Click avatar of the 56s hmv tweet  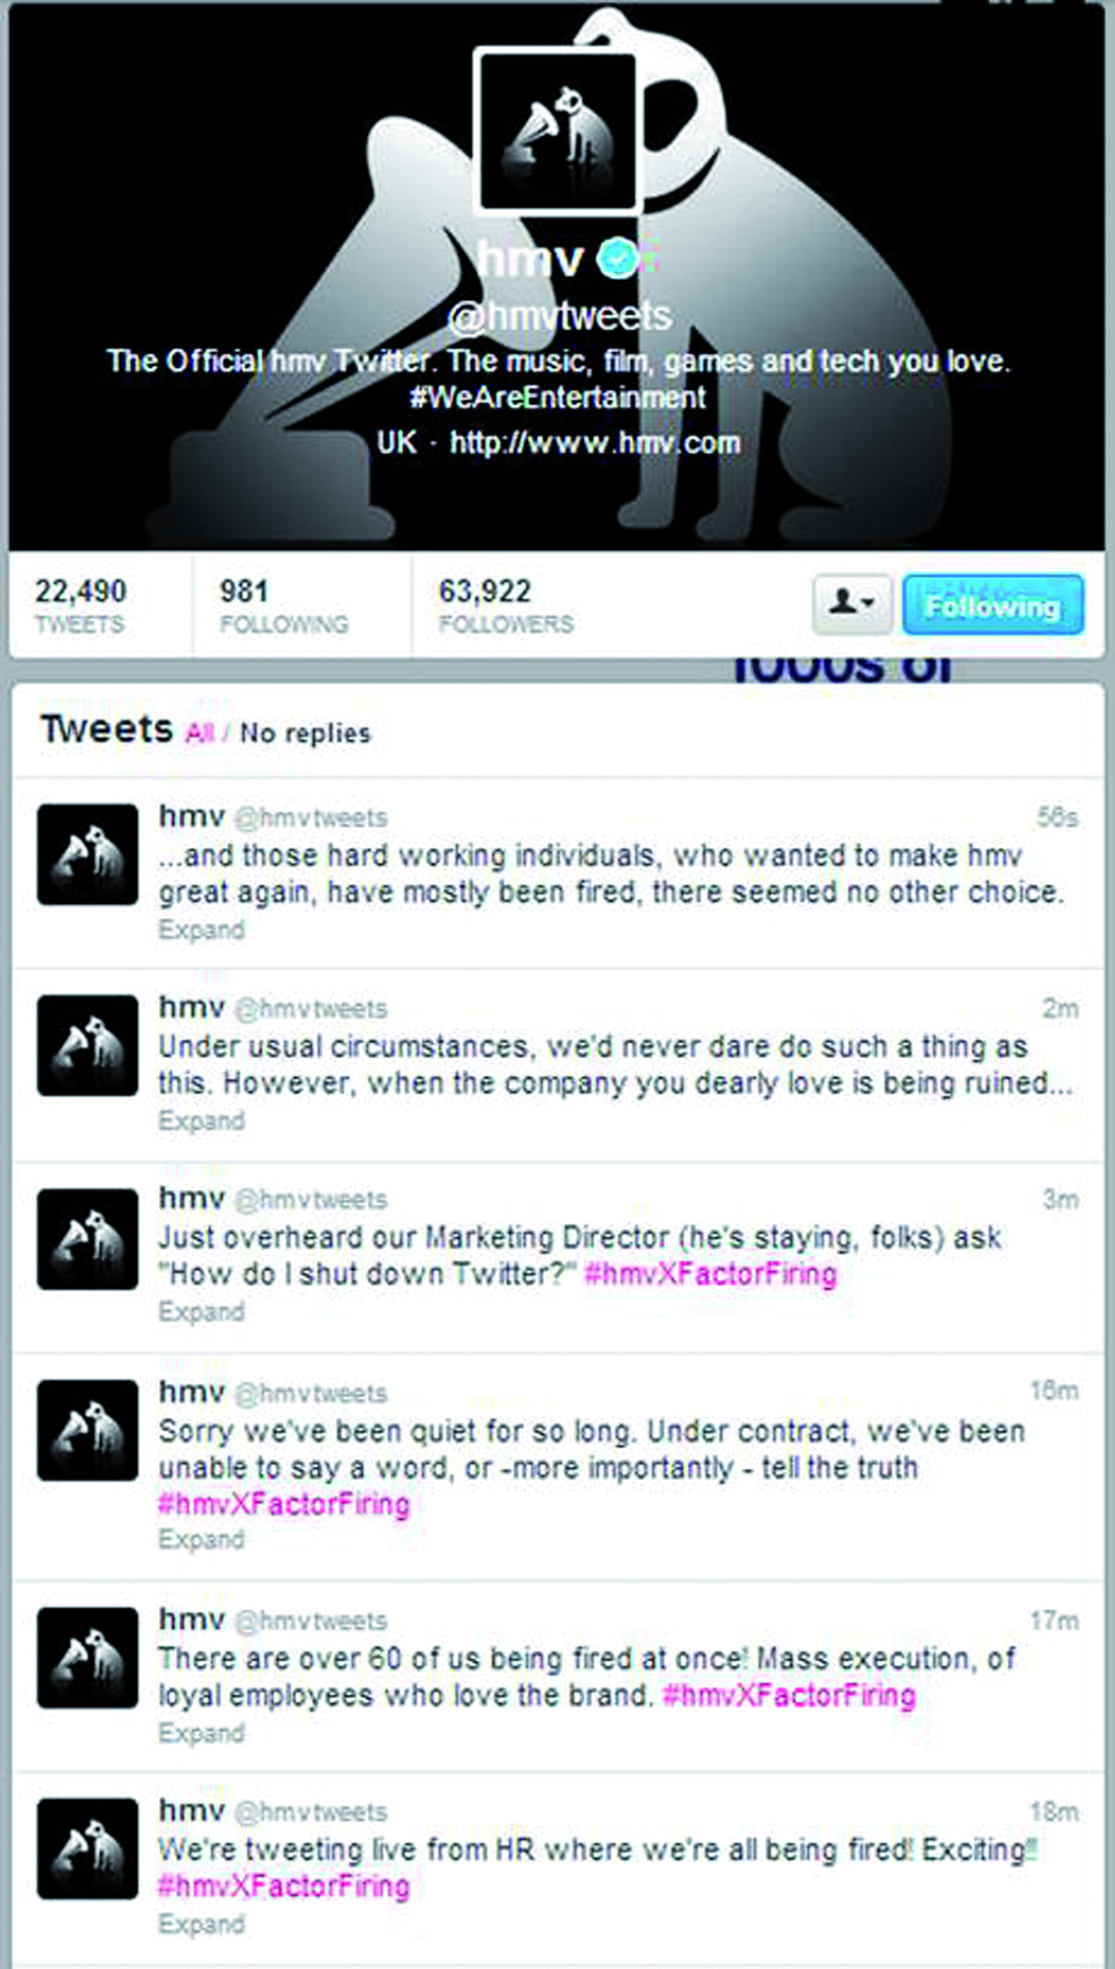click(87, 854)
